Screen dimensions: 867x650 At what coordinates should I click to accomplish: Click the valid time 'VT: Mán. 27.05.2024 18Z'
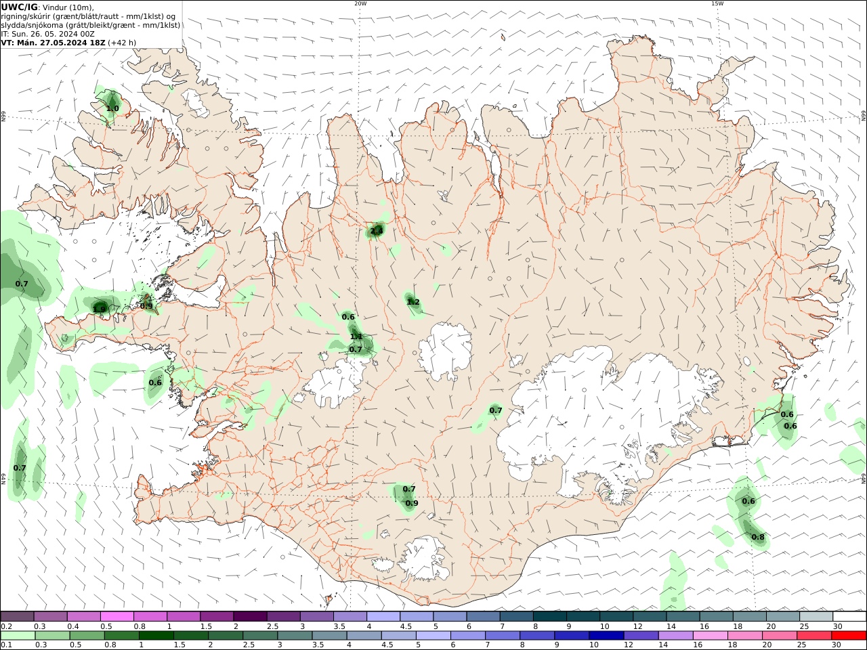pos(54,43)
